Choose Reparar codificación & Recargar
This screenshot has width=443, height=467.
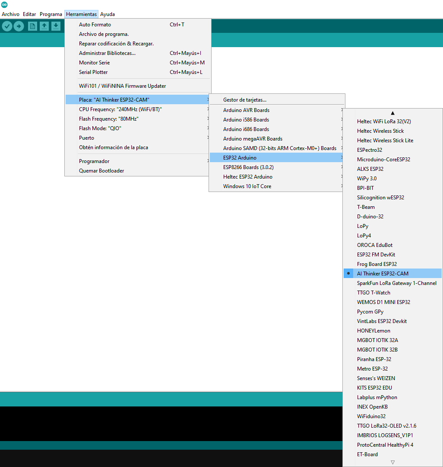(138, 44)
